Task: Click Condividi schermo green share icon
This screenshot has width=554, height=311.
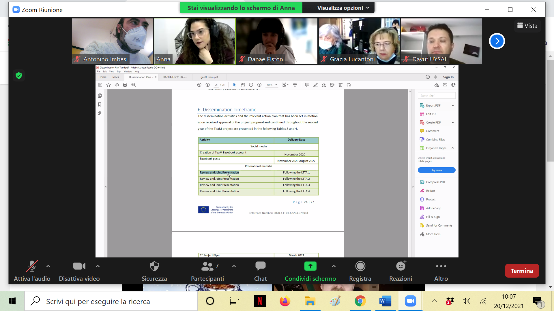Action: pos(310,266)
